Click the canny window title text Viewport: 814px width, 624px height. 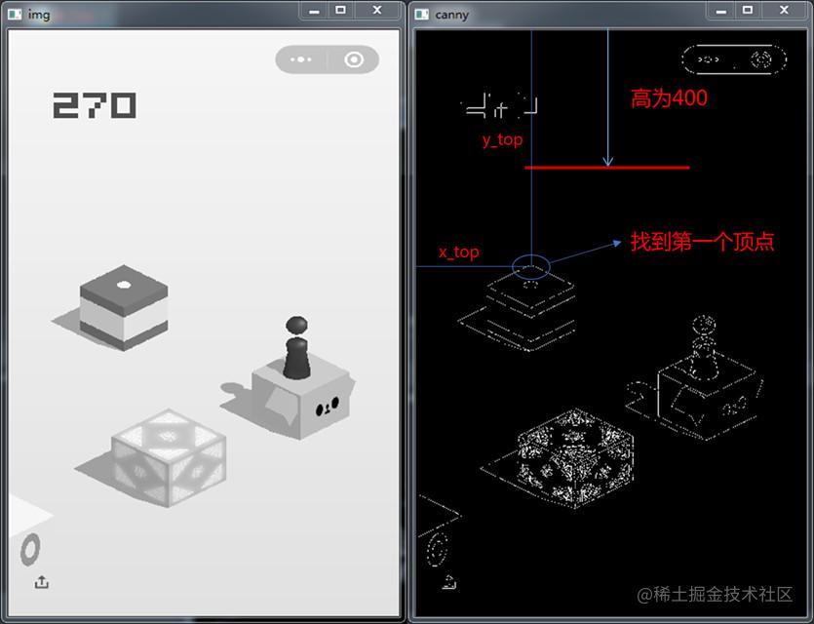point(451,15)
